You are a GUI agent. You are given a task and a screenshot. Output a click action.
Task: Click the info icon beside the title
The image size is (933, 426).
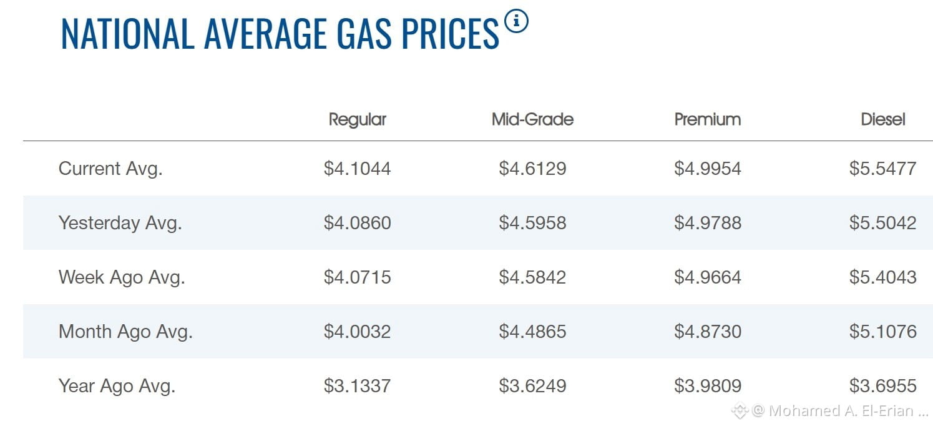point(517,22)
